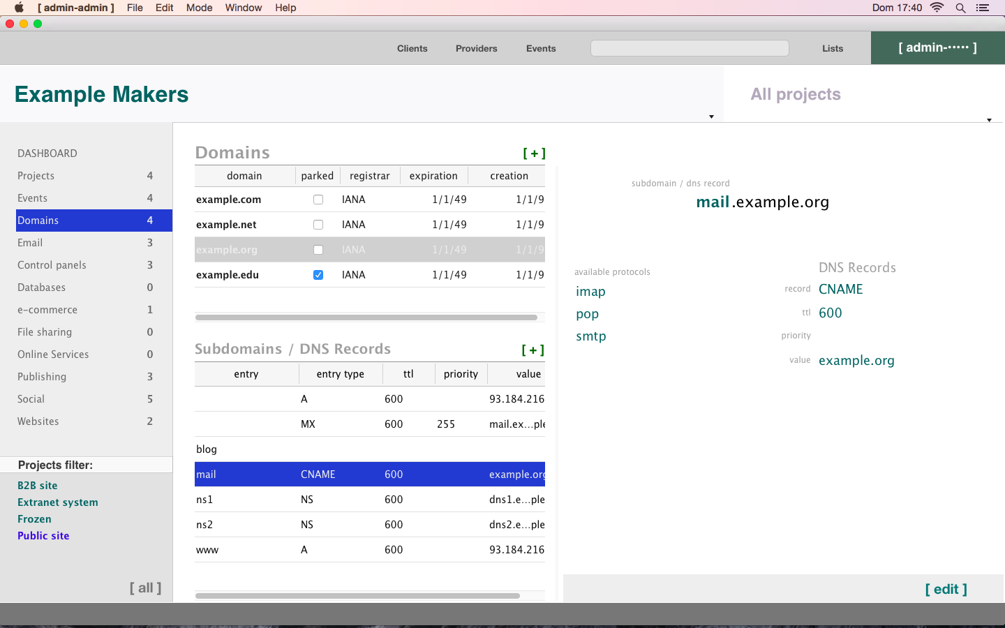Filter by Extranet system project
Viewport: 1005px width, 628px height.
point(58,502)
